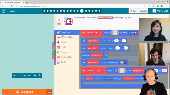Click the sprite variable in overlaps block
The image size is (170, 95).
pos(89,79)
